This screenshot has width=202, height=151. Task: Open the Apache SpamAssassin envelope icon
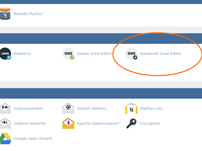point(68,123)
